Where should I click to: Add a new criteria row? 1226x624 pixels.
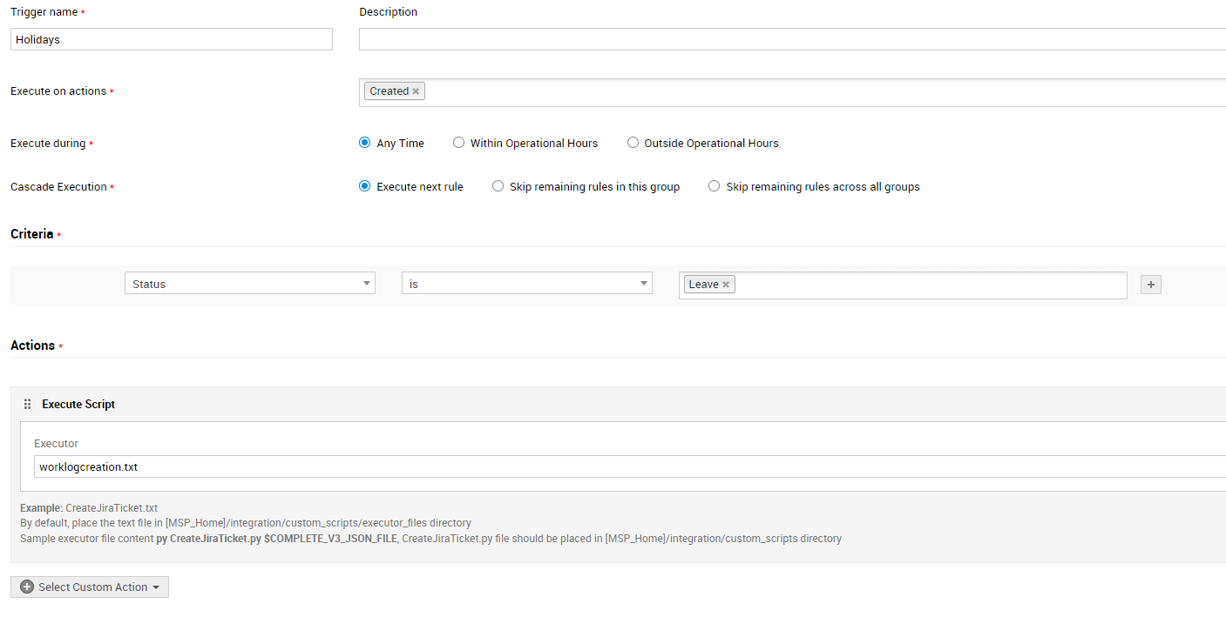click(1150, 285)
